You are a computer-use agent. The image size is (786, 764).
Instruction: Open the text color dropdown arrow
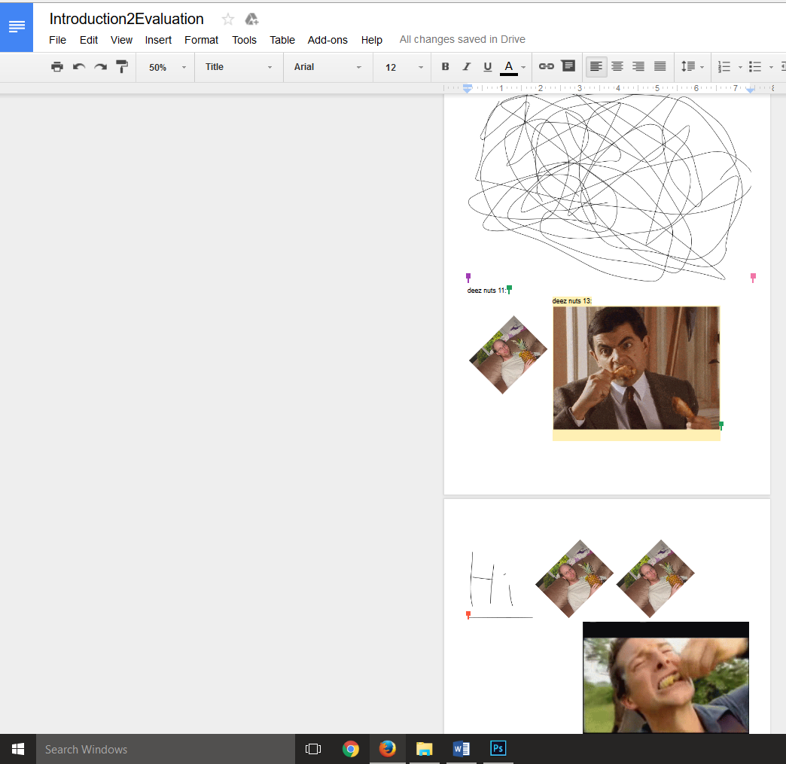pyautogui.click(x=523, y=67)
